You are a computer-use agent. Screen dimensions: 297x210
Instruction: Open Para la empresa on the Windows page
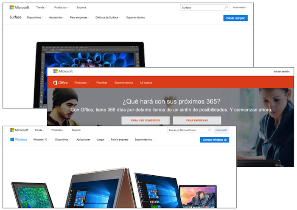[x=120, y=139]
